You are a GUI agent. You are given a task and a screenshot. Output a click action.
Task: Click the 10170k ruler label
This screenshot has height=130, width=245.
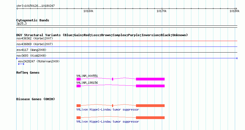click(162, 11)
